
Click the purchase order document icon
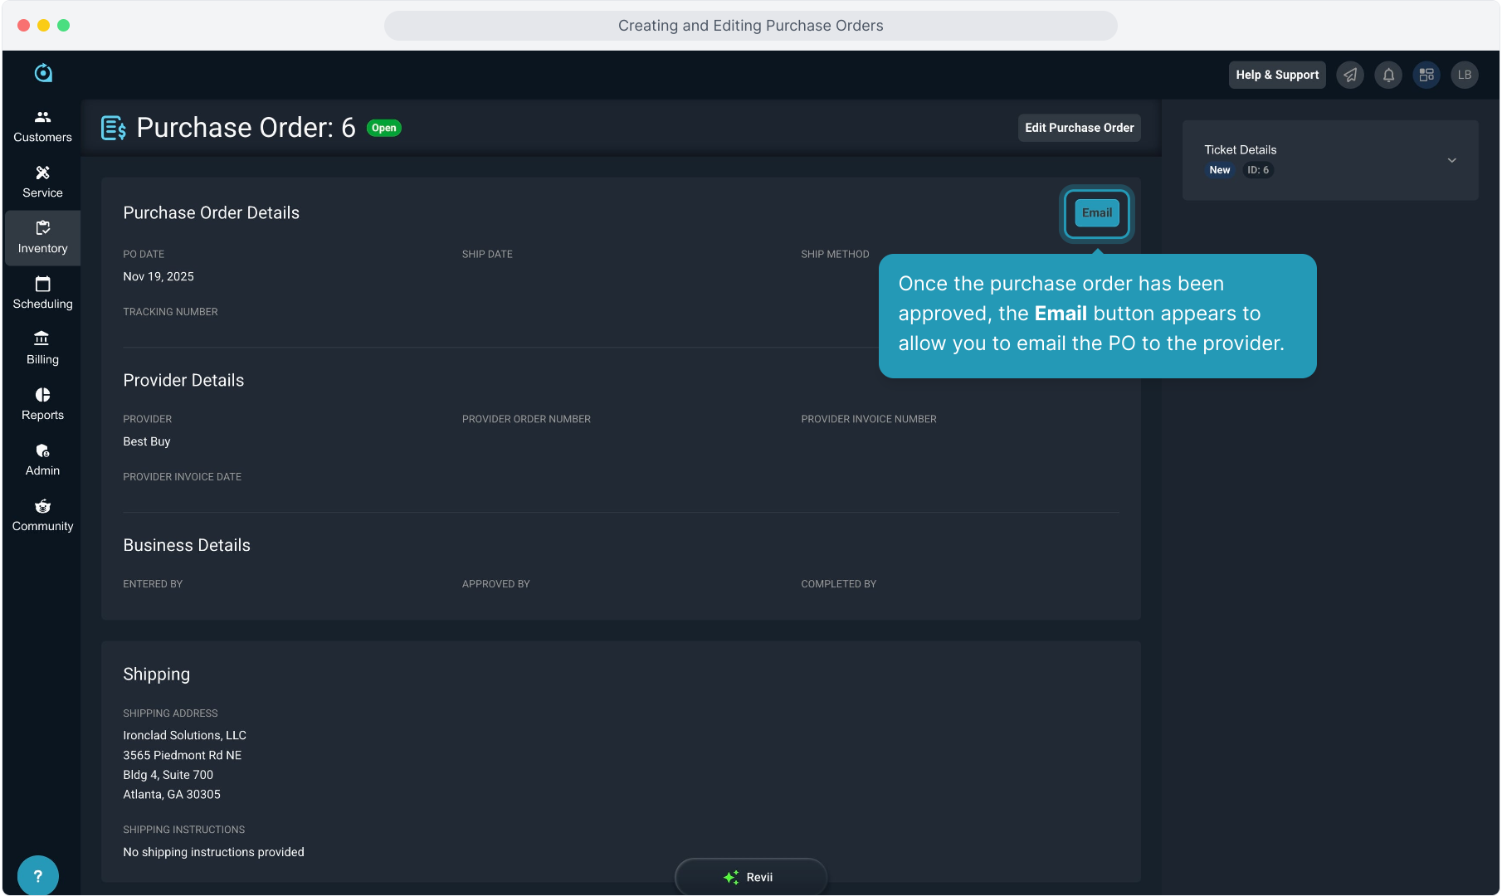pyautogui.click(x=113, y=128)
